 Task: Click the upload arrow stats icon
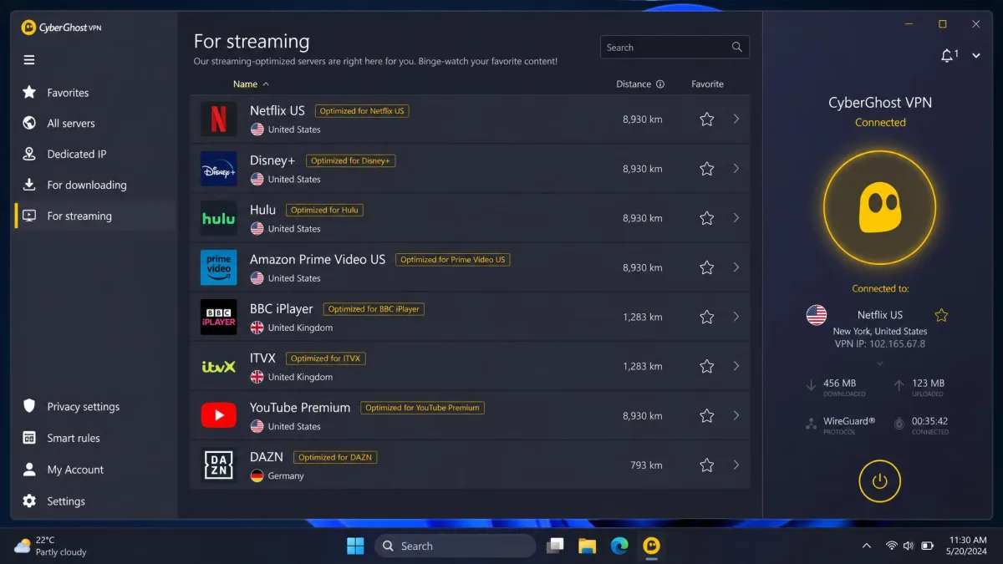click(899, 386)
